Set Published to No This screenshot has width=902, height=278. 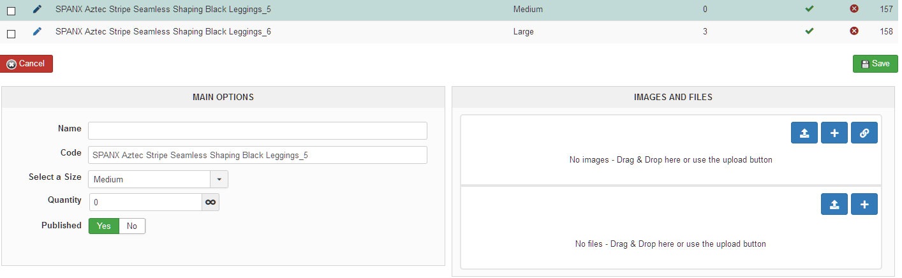[x=132, y=226]
